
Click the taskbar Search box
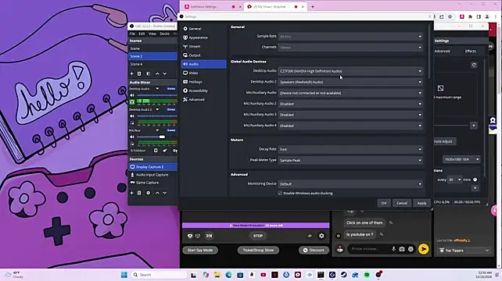pos(159,275)
